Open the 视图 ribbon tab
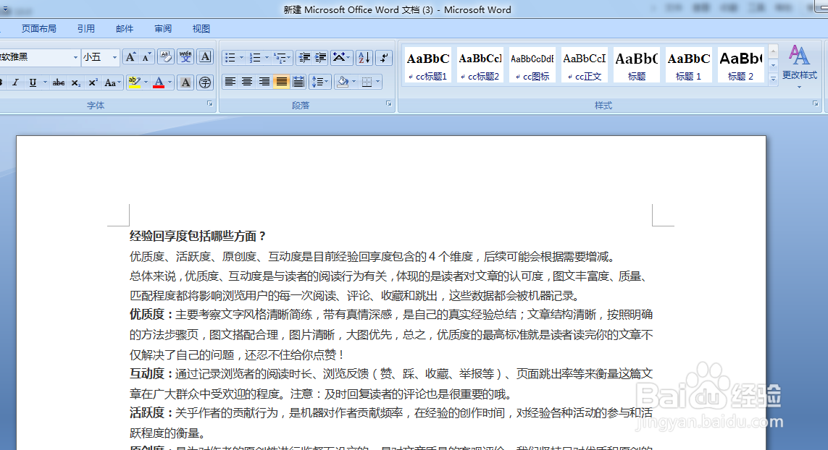This screenshot has width=828, height=450. point(201,28)
